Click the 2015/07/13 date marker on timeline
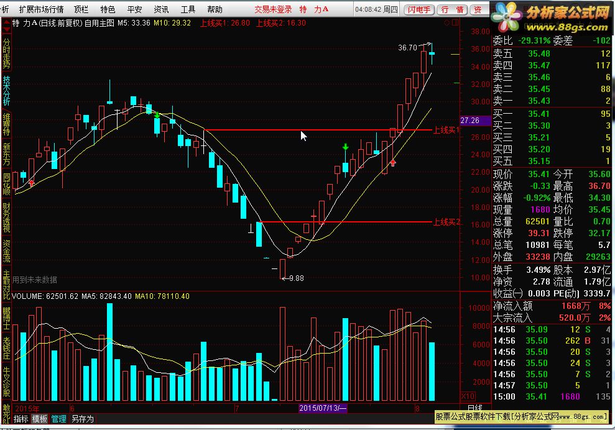The height and width of the screenshot is (430, 615). [x=323, y=408]
